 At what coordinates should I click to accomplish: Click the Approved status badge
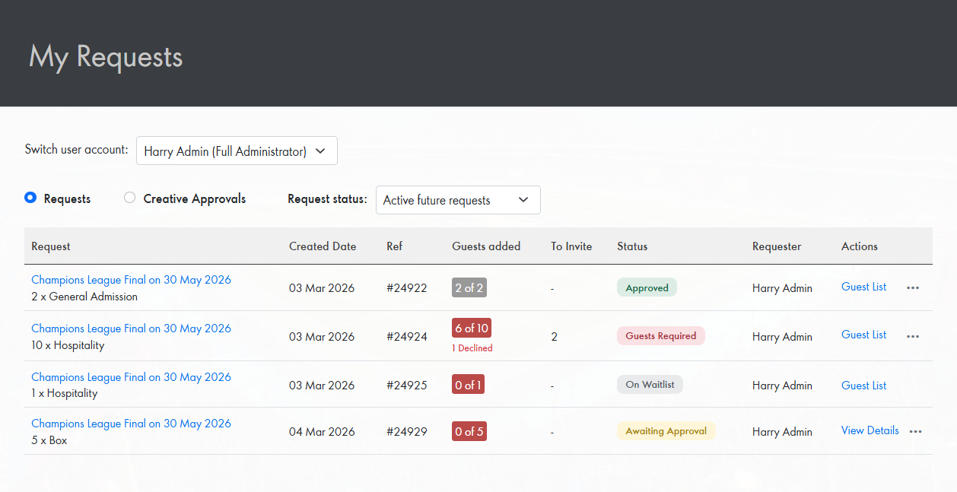point(647,288)
